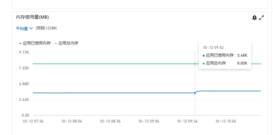273x135 pixels.
Task: Toggle 应用总内存 legend series
Action: (x=68, y=43)
